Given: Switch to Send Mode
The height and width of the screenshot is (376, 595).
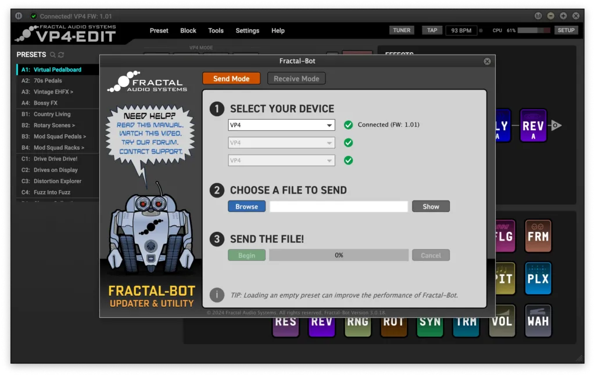Looking at the screenshot, I should 231,78.
